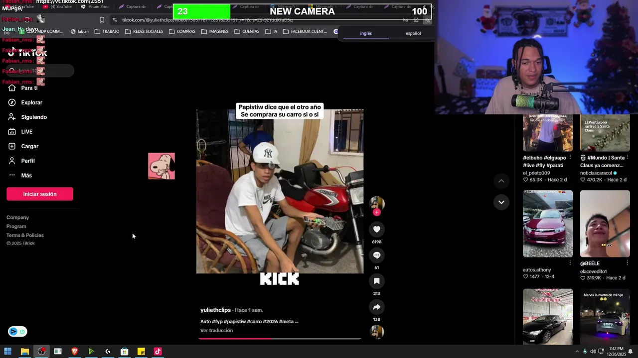This screenshot has width=638, height=358.
Task: Open the Para ti feed
Action: pyautogui.click(x=23, y=88)
